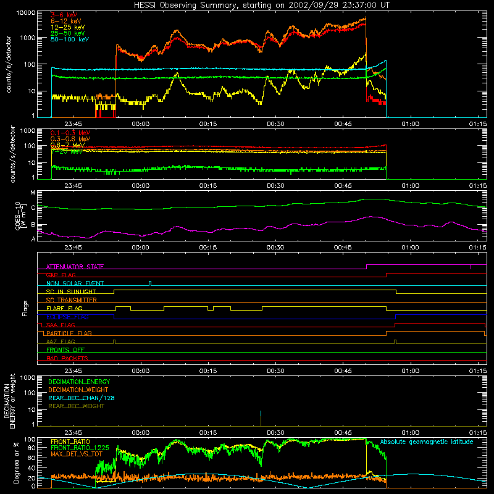
Task: Click the "A" flare-class tick on GOES axis
Action: [33, 239]
